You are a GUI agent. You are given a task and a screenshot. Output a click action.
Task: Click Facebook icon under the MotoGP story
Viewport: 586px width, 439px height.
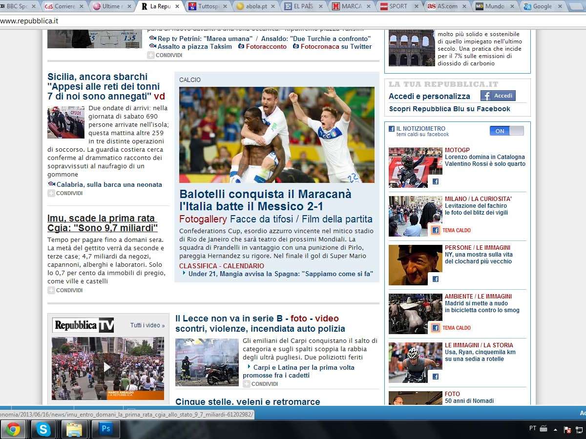click(435, 181)
